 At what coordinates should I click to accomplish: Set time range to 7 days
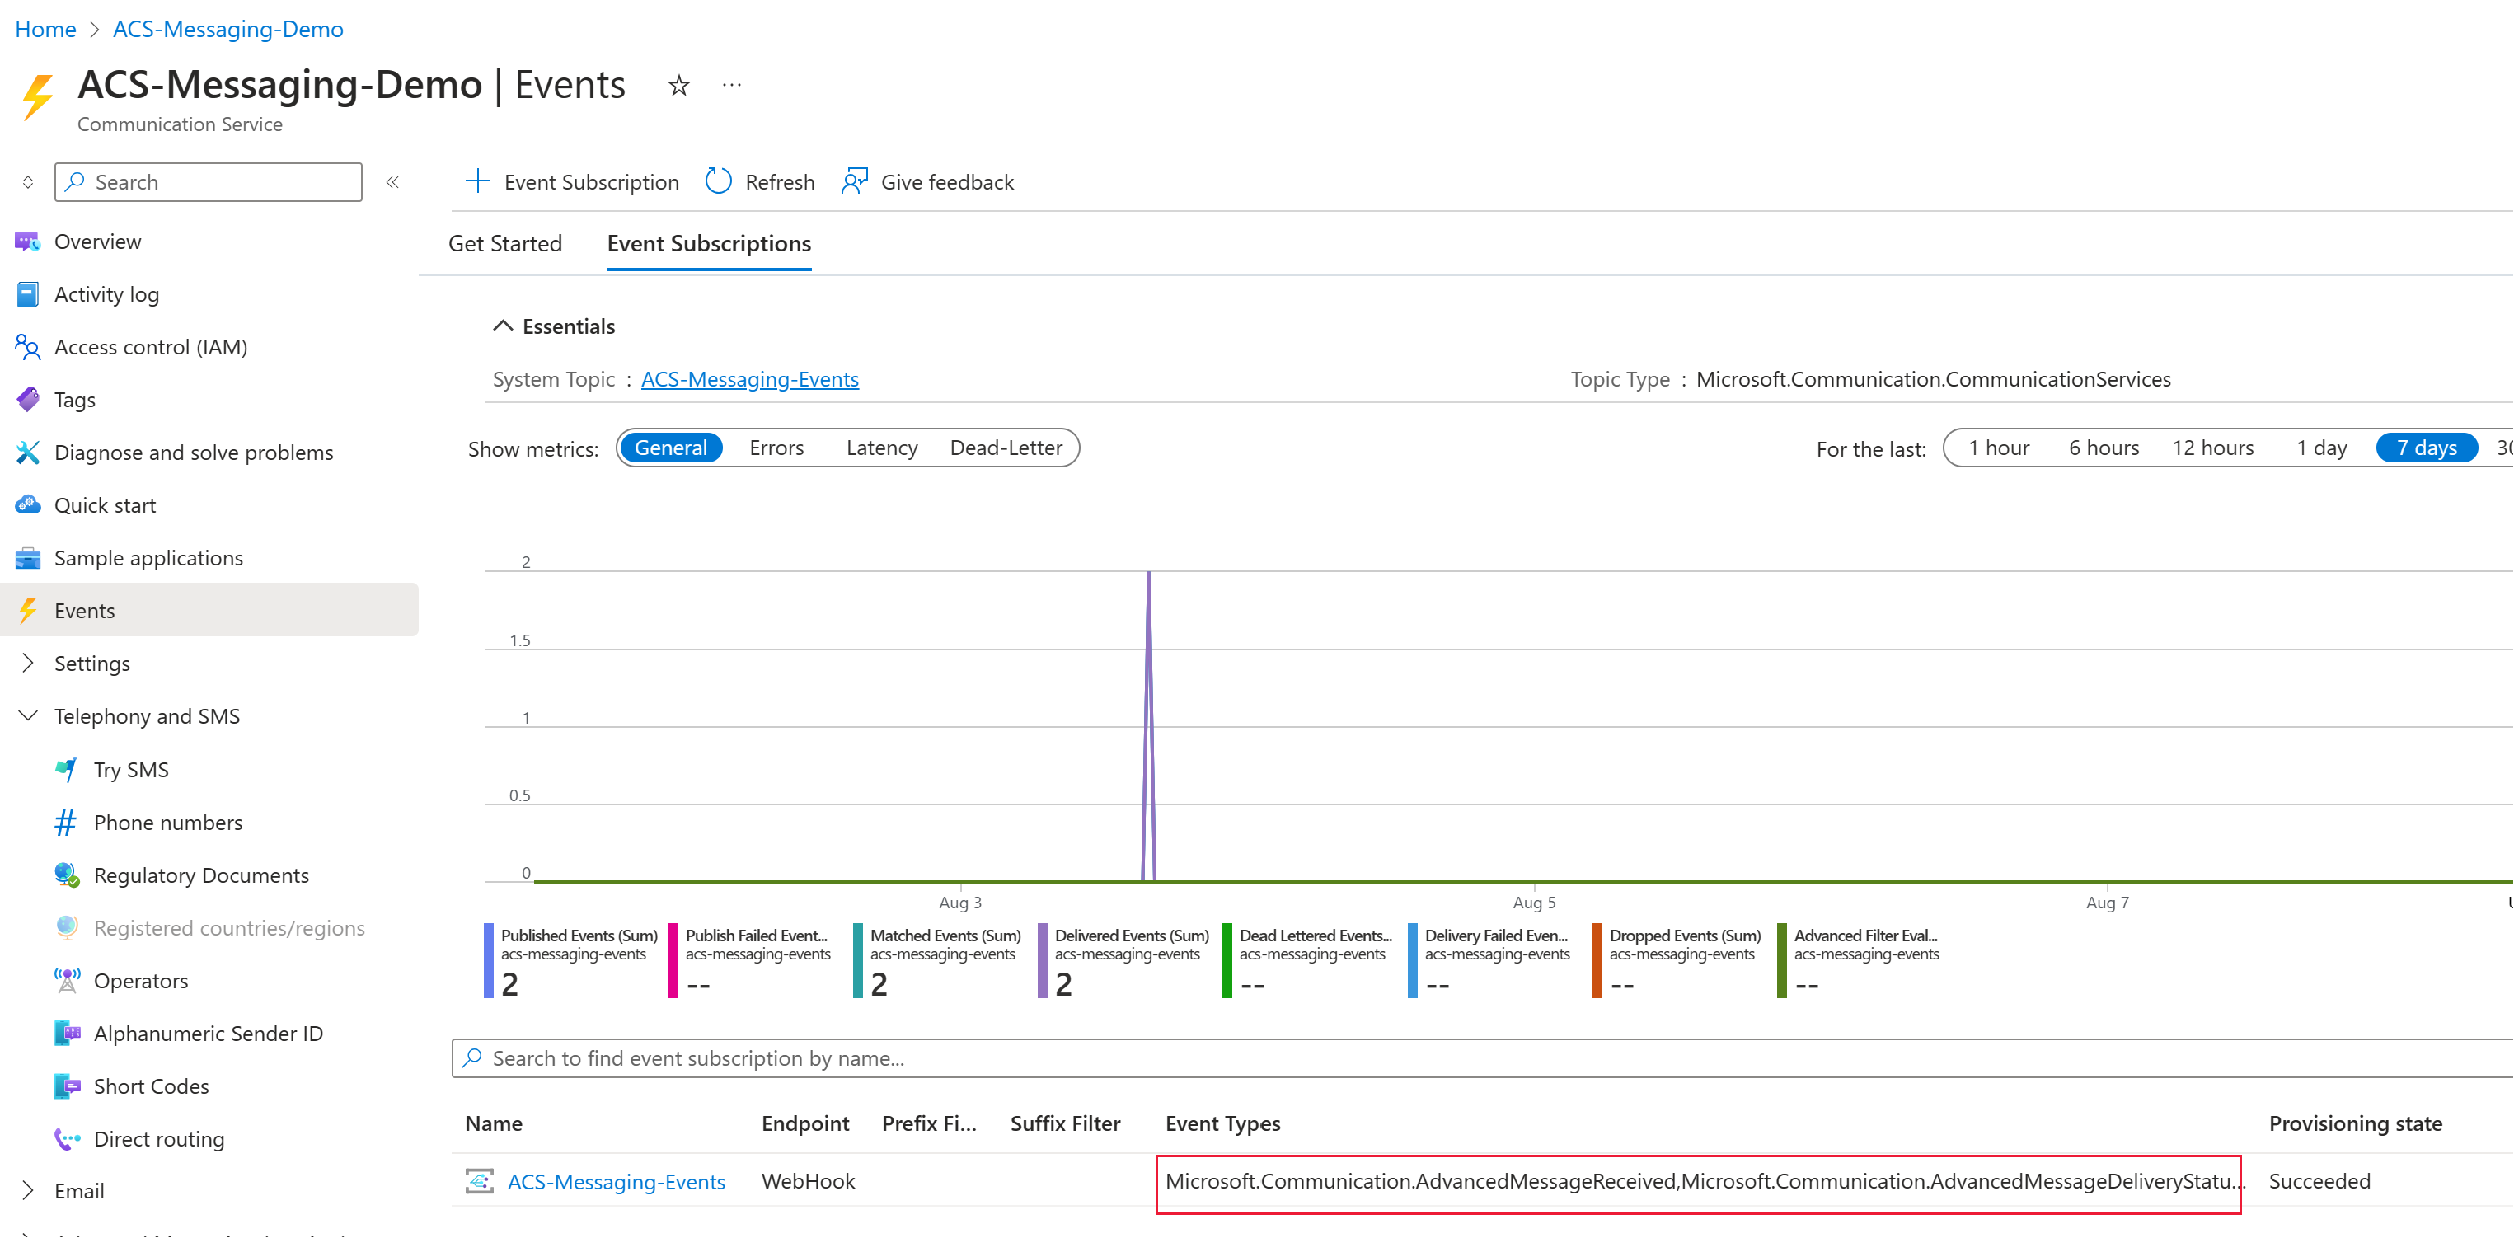(2427, 447)
